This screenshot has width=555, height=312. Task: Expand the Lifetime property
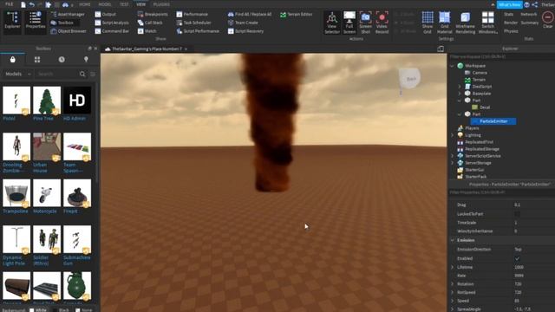click(x=453, y=267)
